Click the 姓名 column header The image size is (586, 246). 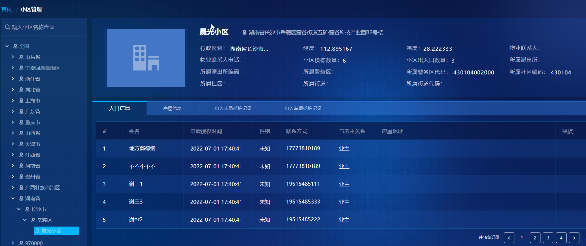[x=134, y=131]
